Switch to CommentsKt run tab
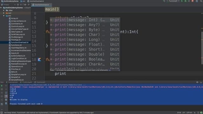The image size is (203, 114). [x=12, y=82]
